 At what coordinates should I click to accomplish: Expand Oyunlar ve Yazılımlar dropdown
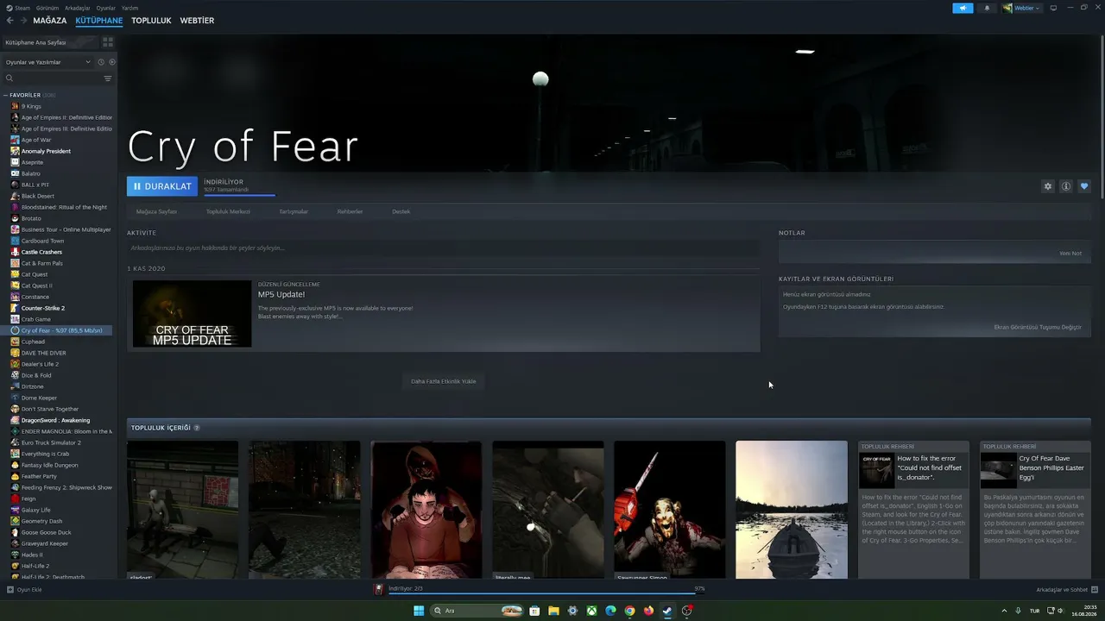tap(48, 62)
